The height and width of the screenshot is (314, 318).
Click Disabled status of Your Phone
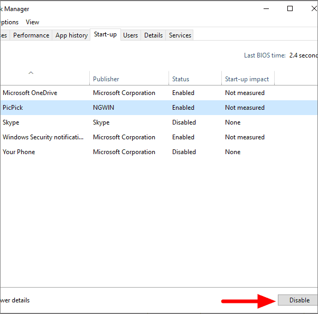tap(184, 152)
